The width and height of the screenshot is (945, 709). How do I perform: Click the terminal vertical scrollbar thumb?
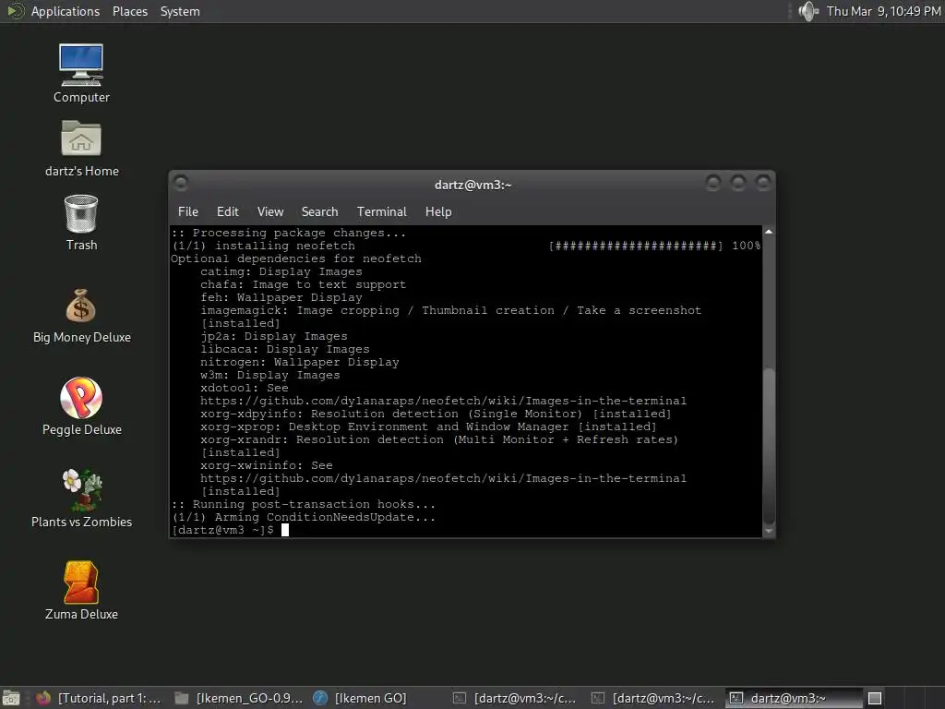769,446
